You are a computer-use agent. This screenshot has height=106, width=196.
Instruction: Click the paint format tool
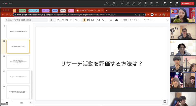coord(71,20)
